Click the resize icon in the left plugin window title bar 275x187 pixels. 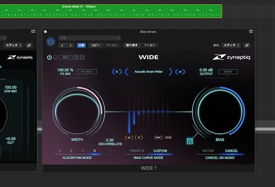[33, 32]
